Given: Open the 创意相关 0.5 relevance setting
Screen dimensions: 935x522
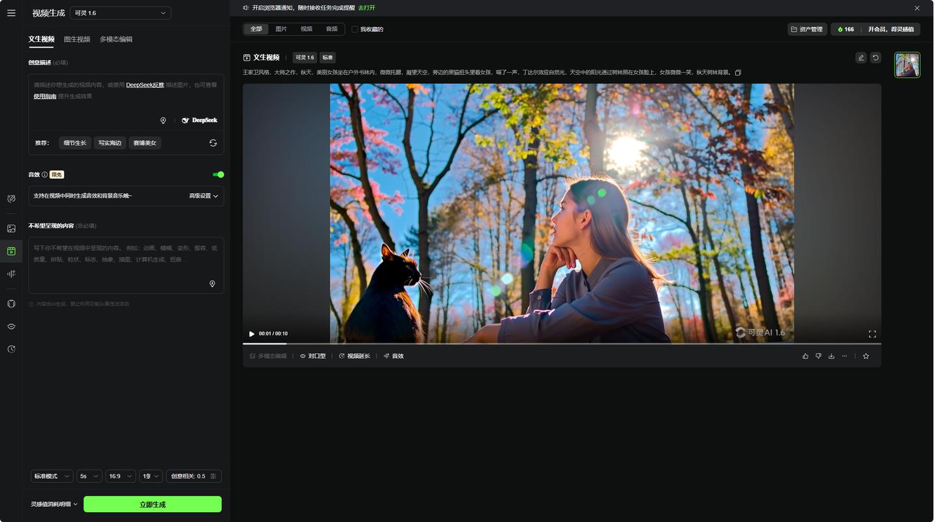Looking at the screenshot, I should pos(194,476).
